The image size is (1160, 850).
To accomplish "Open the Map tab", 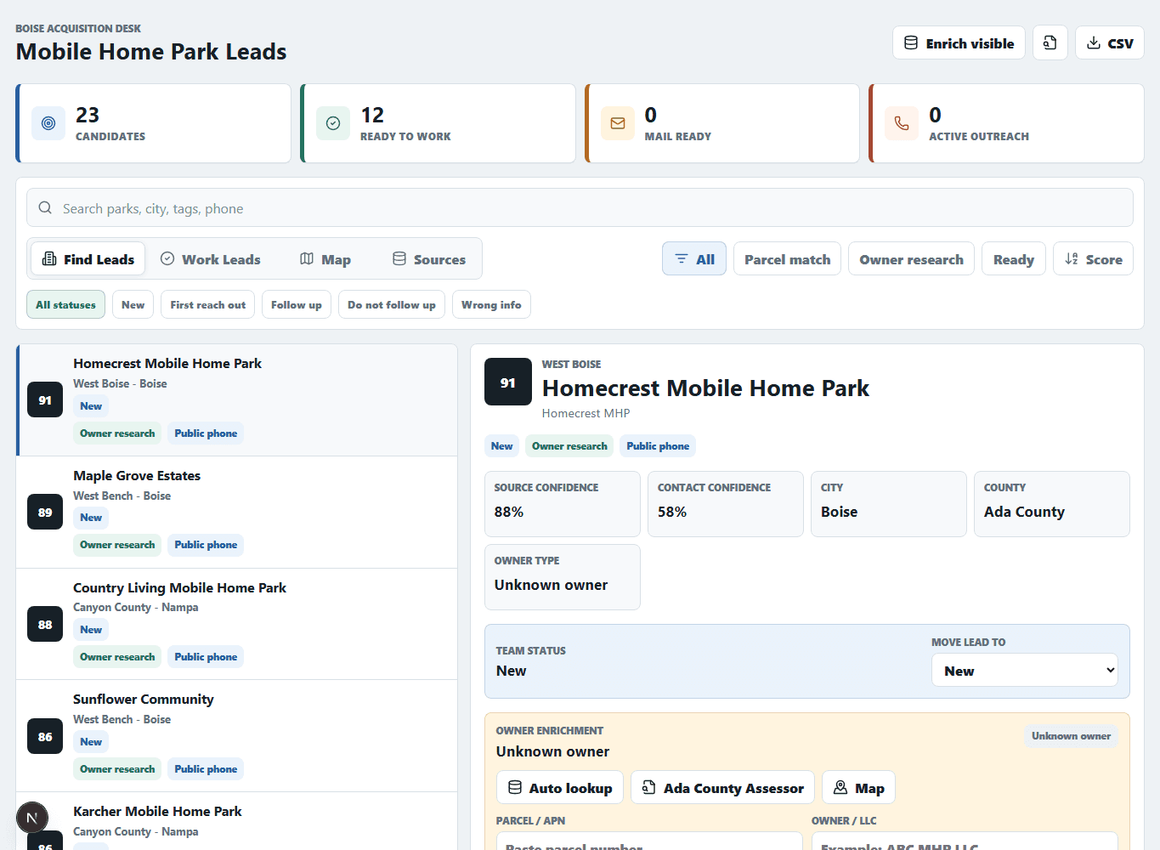I will (325, 259).
